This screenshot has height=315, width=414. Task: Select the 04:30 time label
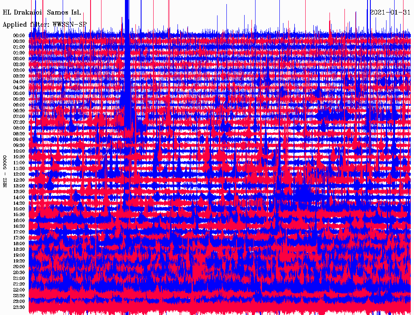pos(19,88)
